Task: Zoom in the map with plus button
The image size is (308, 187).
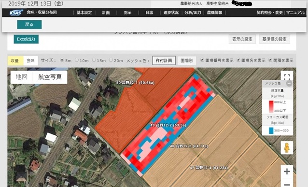Action: (287, 172)
